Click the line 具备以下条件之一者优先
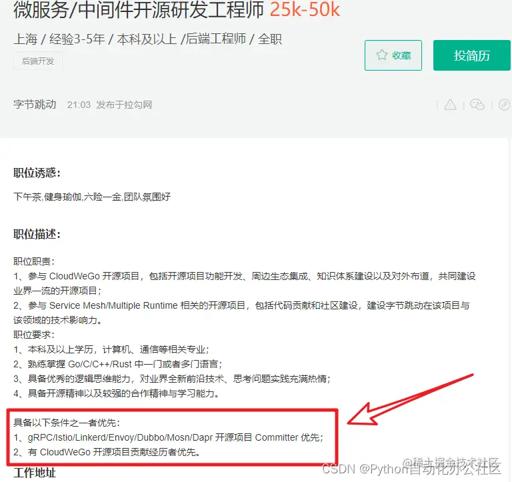Viewport: 512px width, 482px height. click(67, 423)
